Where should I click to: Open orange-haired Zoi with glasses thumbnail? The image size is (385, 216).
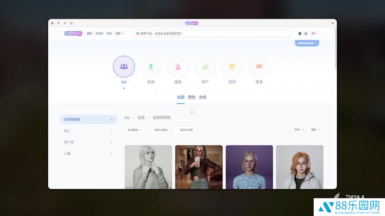pos(299,167)
